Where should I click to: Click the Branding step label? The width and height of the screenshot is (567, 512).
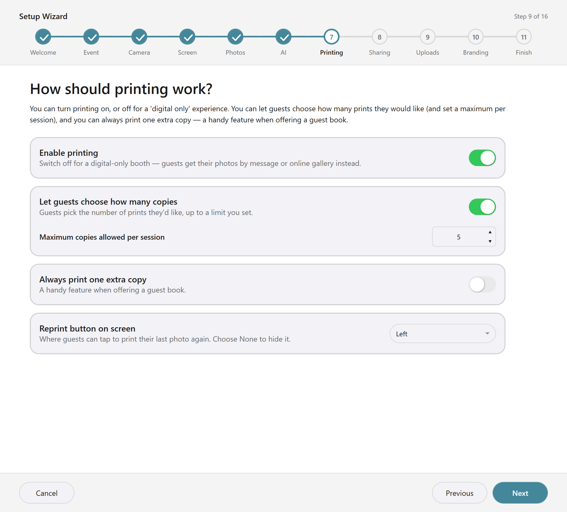pyautogui.click(x=476, y=53)
